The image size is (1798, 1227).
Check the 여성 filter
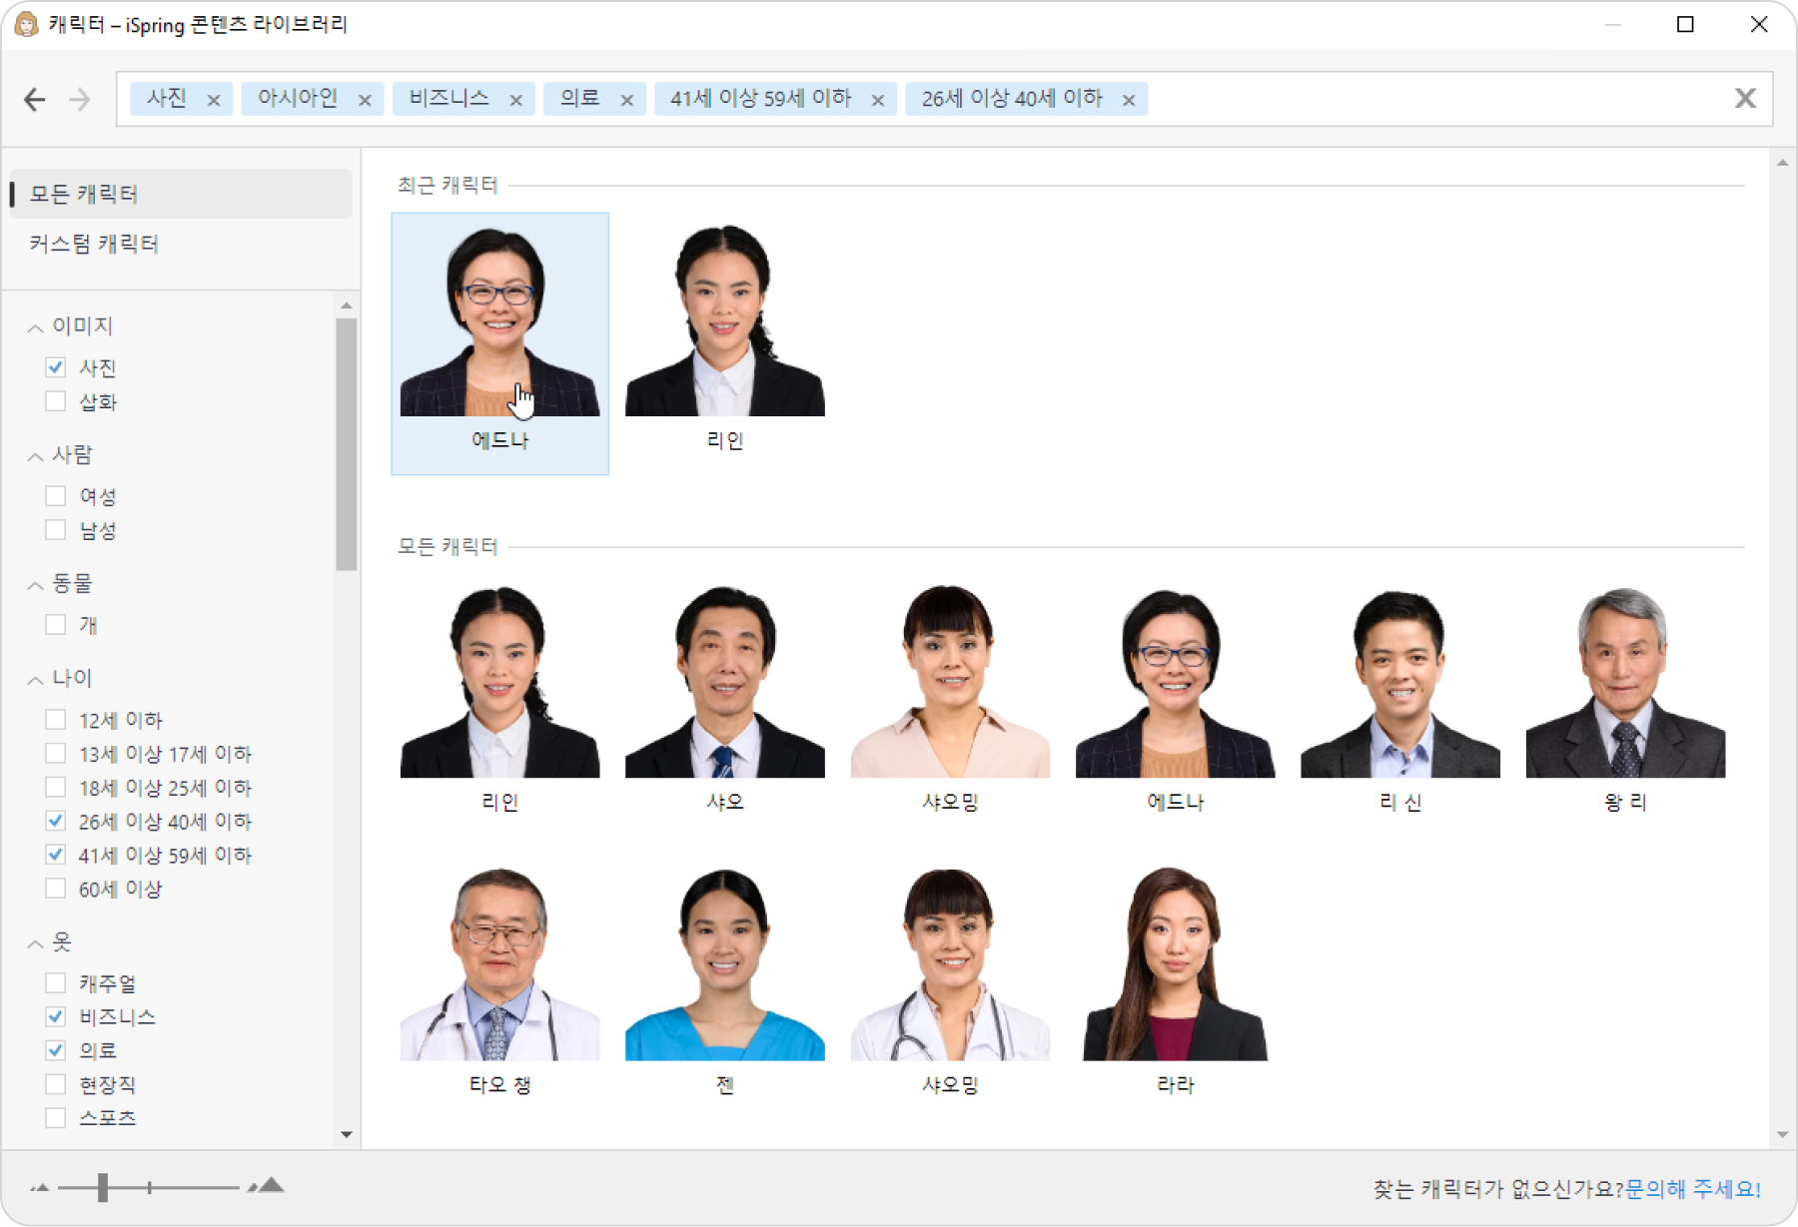click(56, 496)
